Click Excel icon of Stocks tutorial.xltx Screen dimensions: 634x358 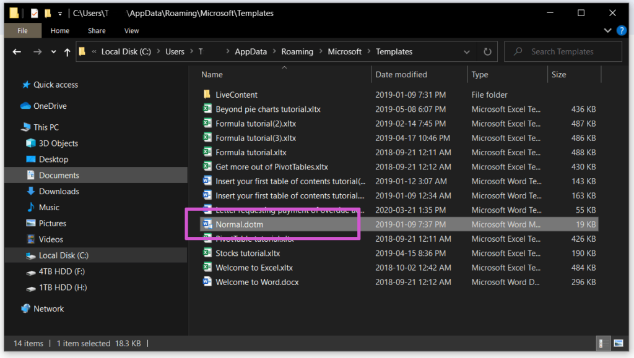point(207,253)
